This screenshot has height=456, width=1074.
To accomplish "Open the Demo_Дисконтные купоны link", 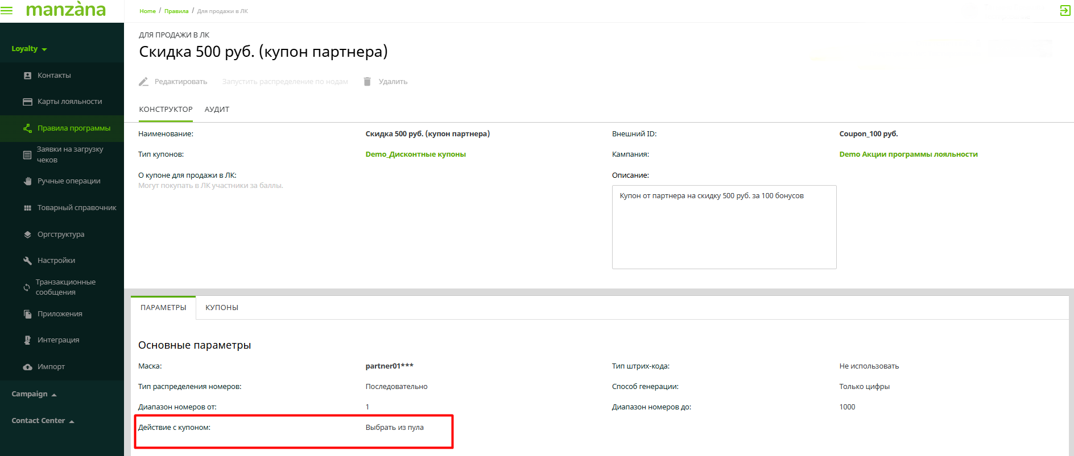I will 415,154.
